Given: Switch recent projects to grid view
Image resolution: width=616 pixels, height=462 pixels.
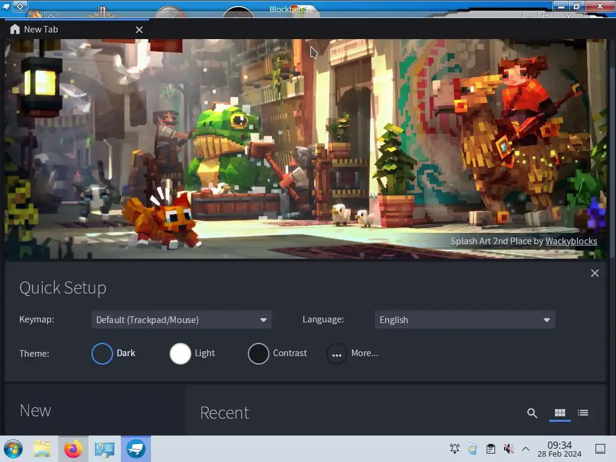Looking at the screenshot, I should point(560,413).
